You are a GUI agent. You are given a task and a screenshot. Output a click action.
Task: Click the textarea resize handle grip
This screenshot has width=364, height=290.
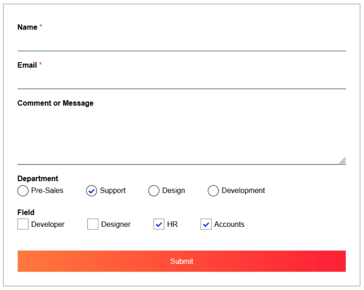(x=342, y=161)
